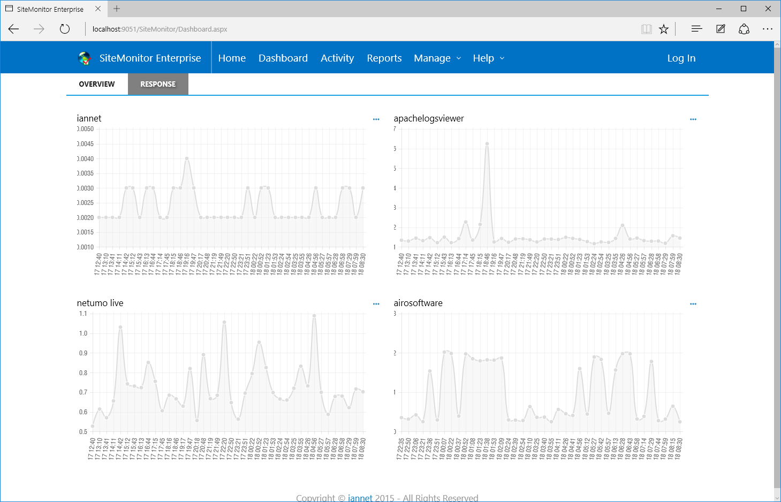The height and width of the screenshot is (502, 781).
Task: Make a web note pencil icon
Action: tap(721, 29)
